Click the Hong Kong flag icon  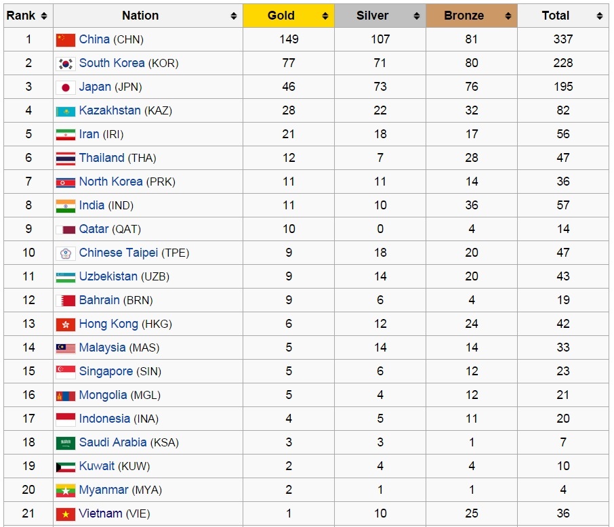65,324
